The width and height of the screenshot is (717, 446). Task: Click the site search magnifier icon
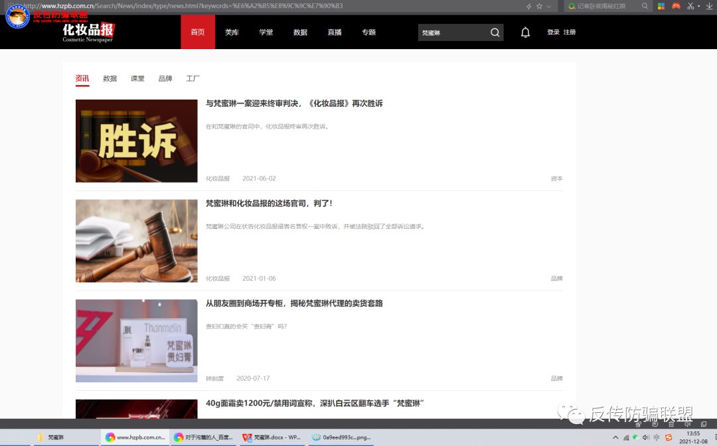495,32
